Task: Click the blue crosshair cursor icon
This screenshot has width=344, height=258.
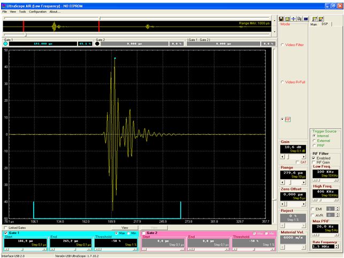Action: pyautogui.click(x=294, y=19)
